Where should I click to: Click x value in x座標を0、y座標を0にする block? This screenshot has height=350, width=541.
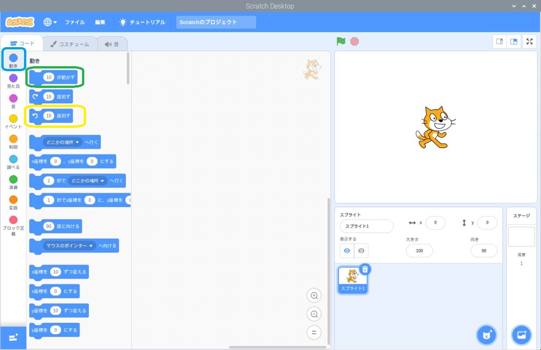(55, 161)
